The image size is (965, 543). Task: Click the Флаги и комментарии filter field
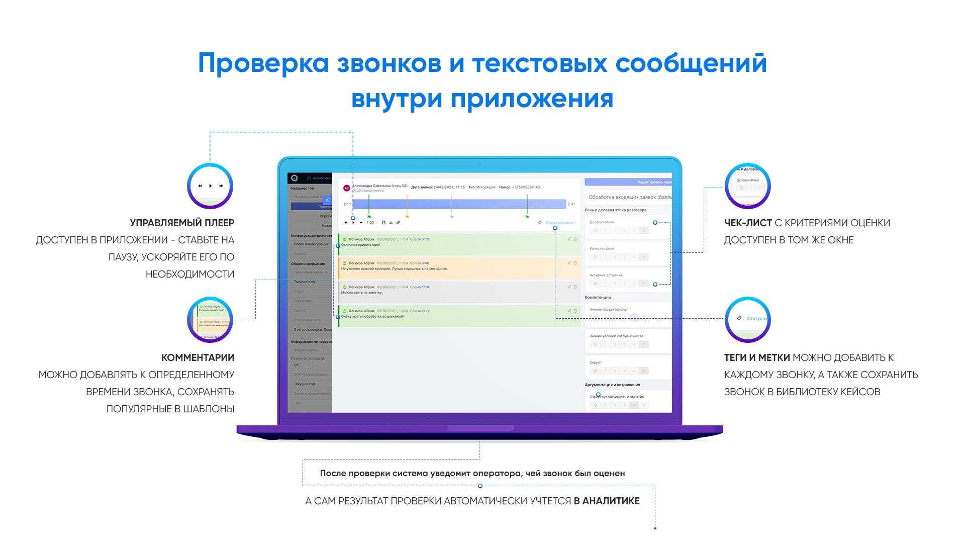tap(312, 393)
